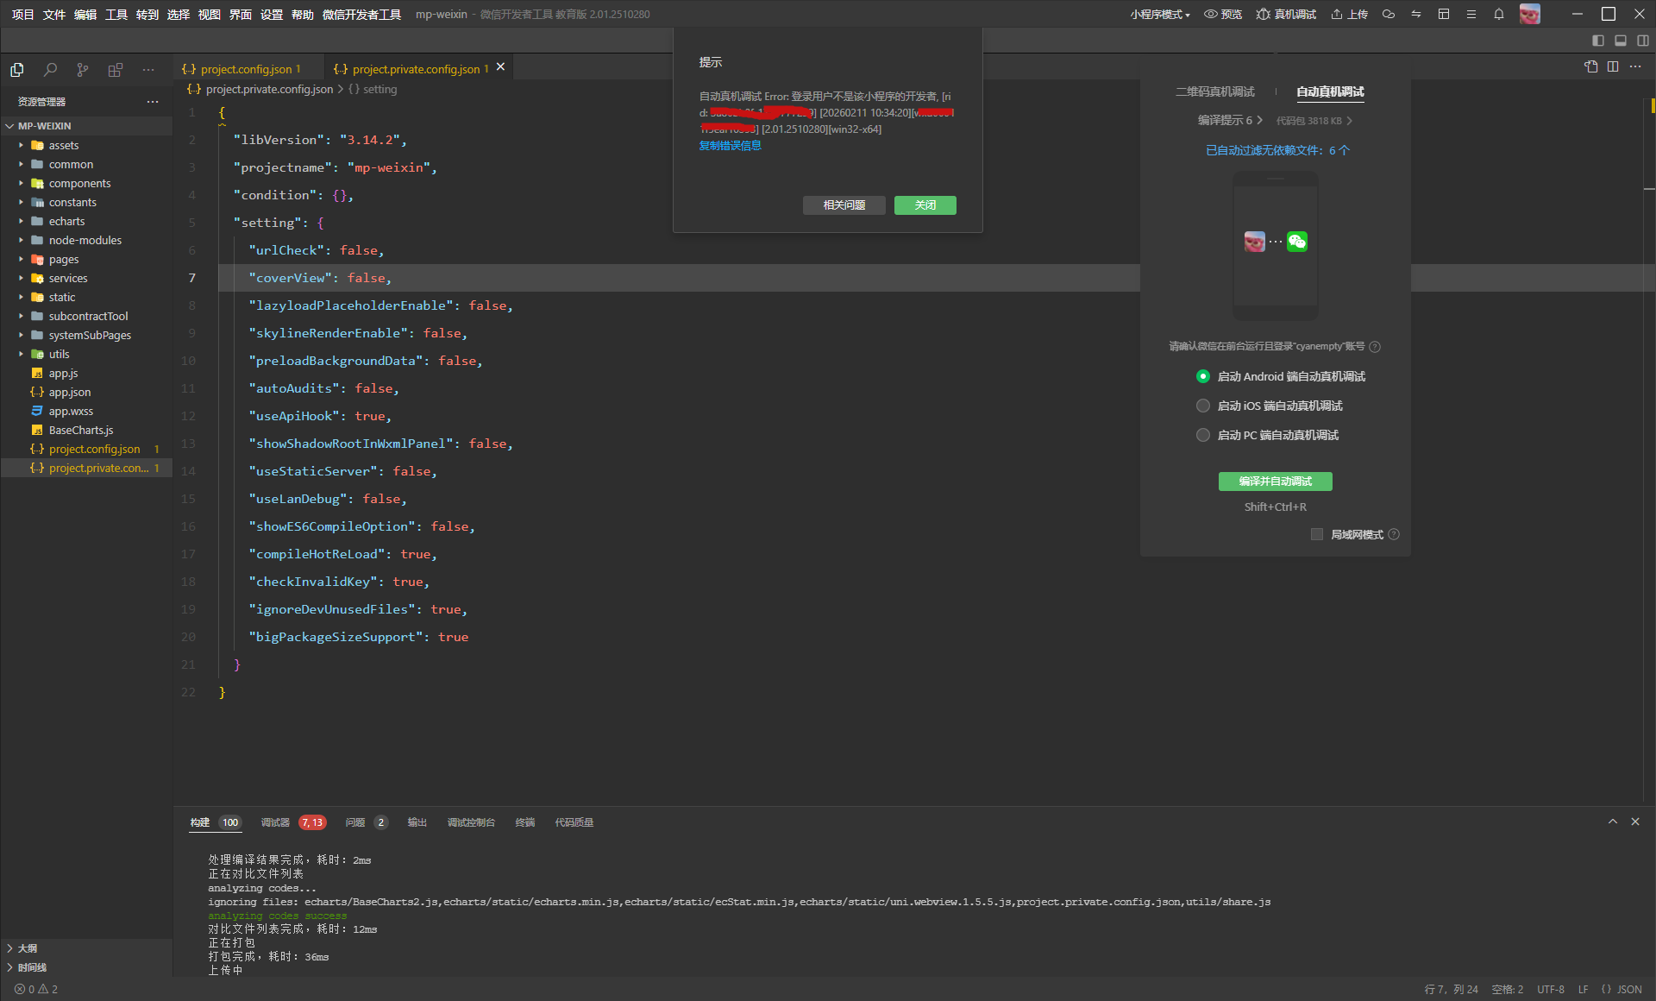Open the search icon in sidebar
This screenshot has height=1001, width=1656.
pos(50,70)
